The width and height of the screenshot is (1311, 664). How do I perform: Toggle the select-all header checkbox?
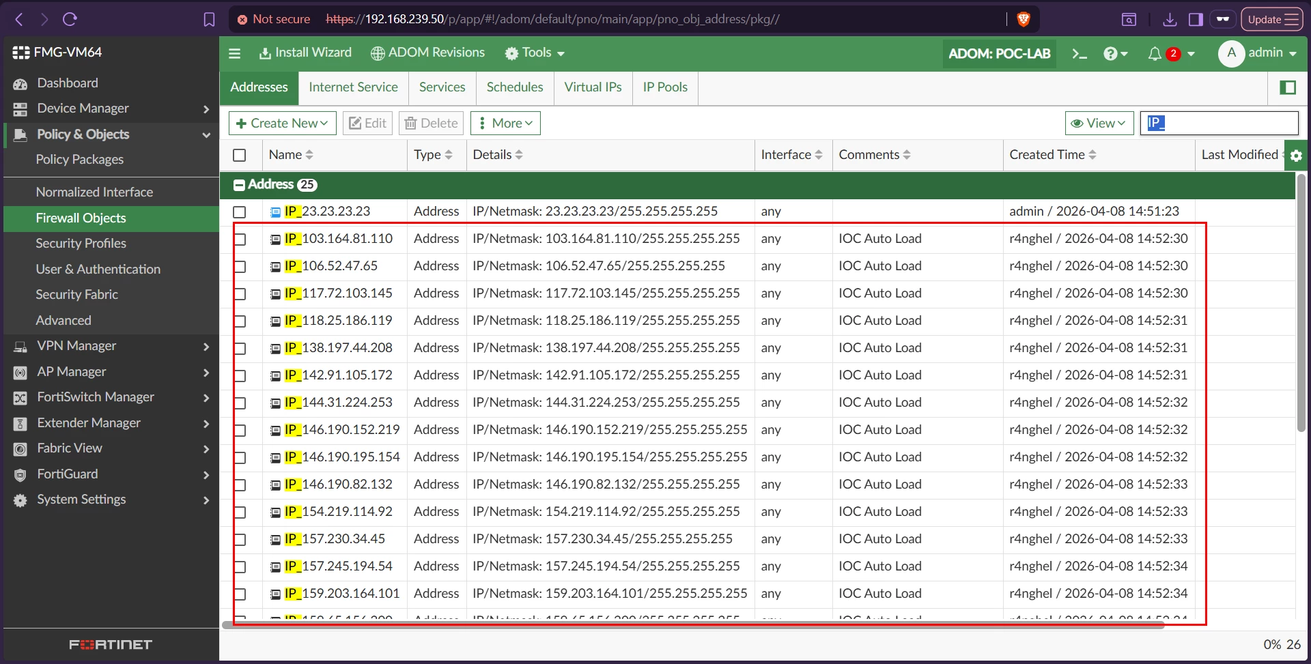[x=240, y=156]
